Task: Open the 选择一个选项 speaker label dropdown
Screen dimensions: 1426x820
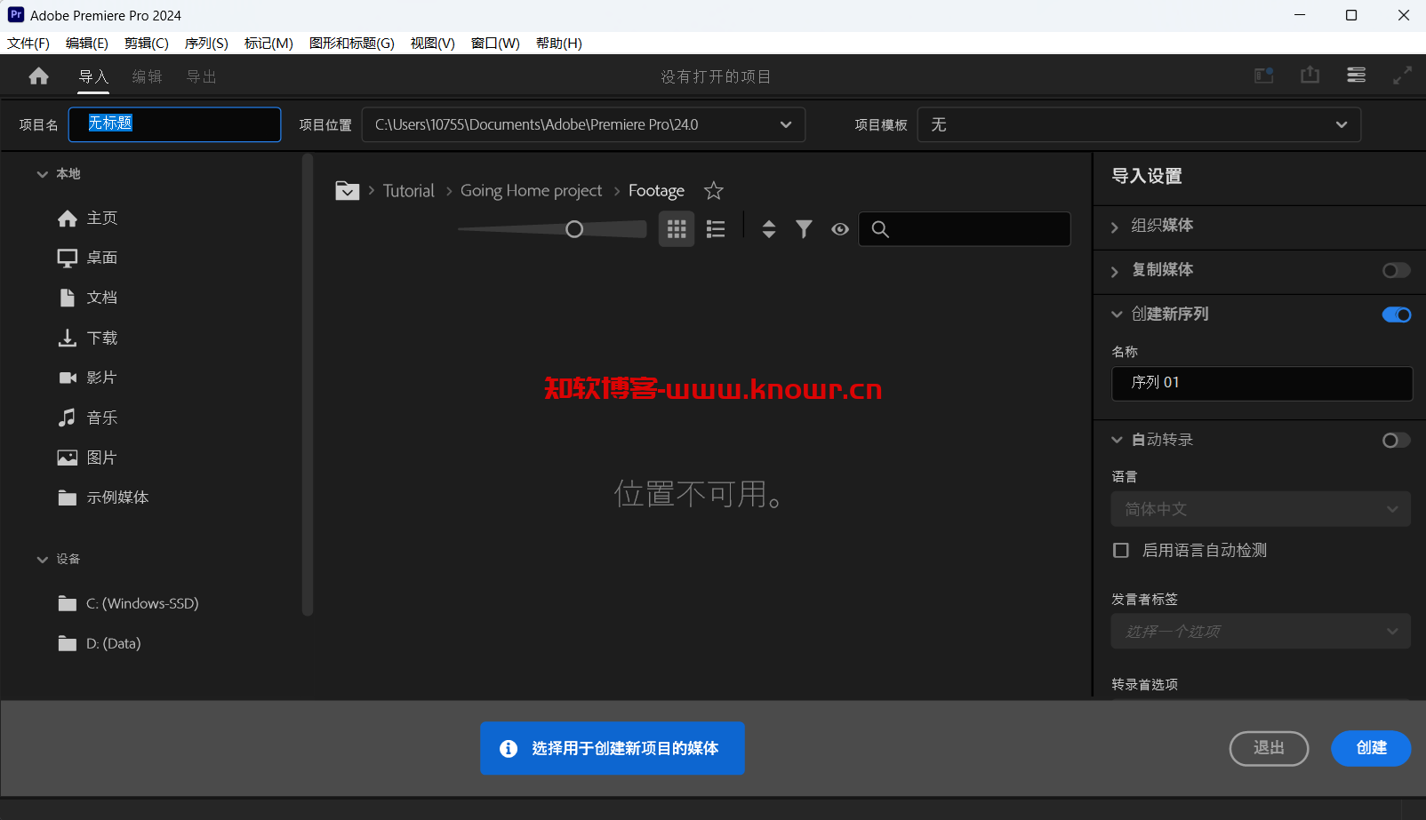Action: (1261, 631)
